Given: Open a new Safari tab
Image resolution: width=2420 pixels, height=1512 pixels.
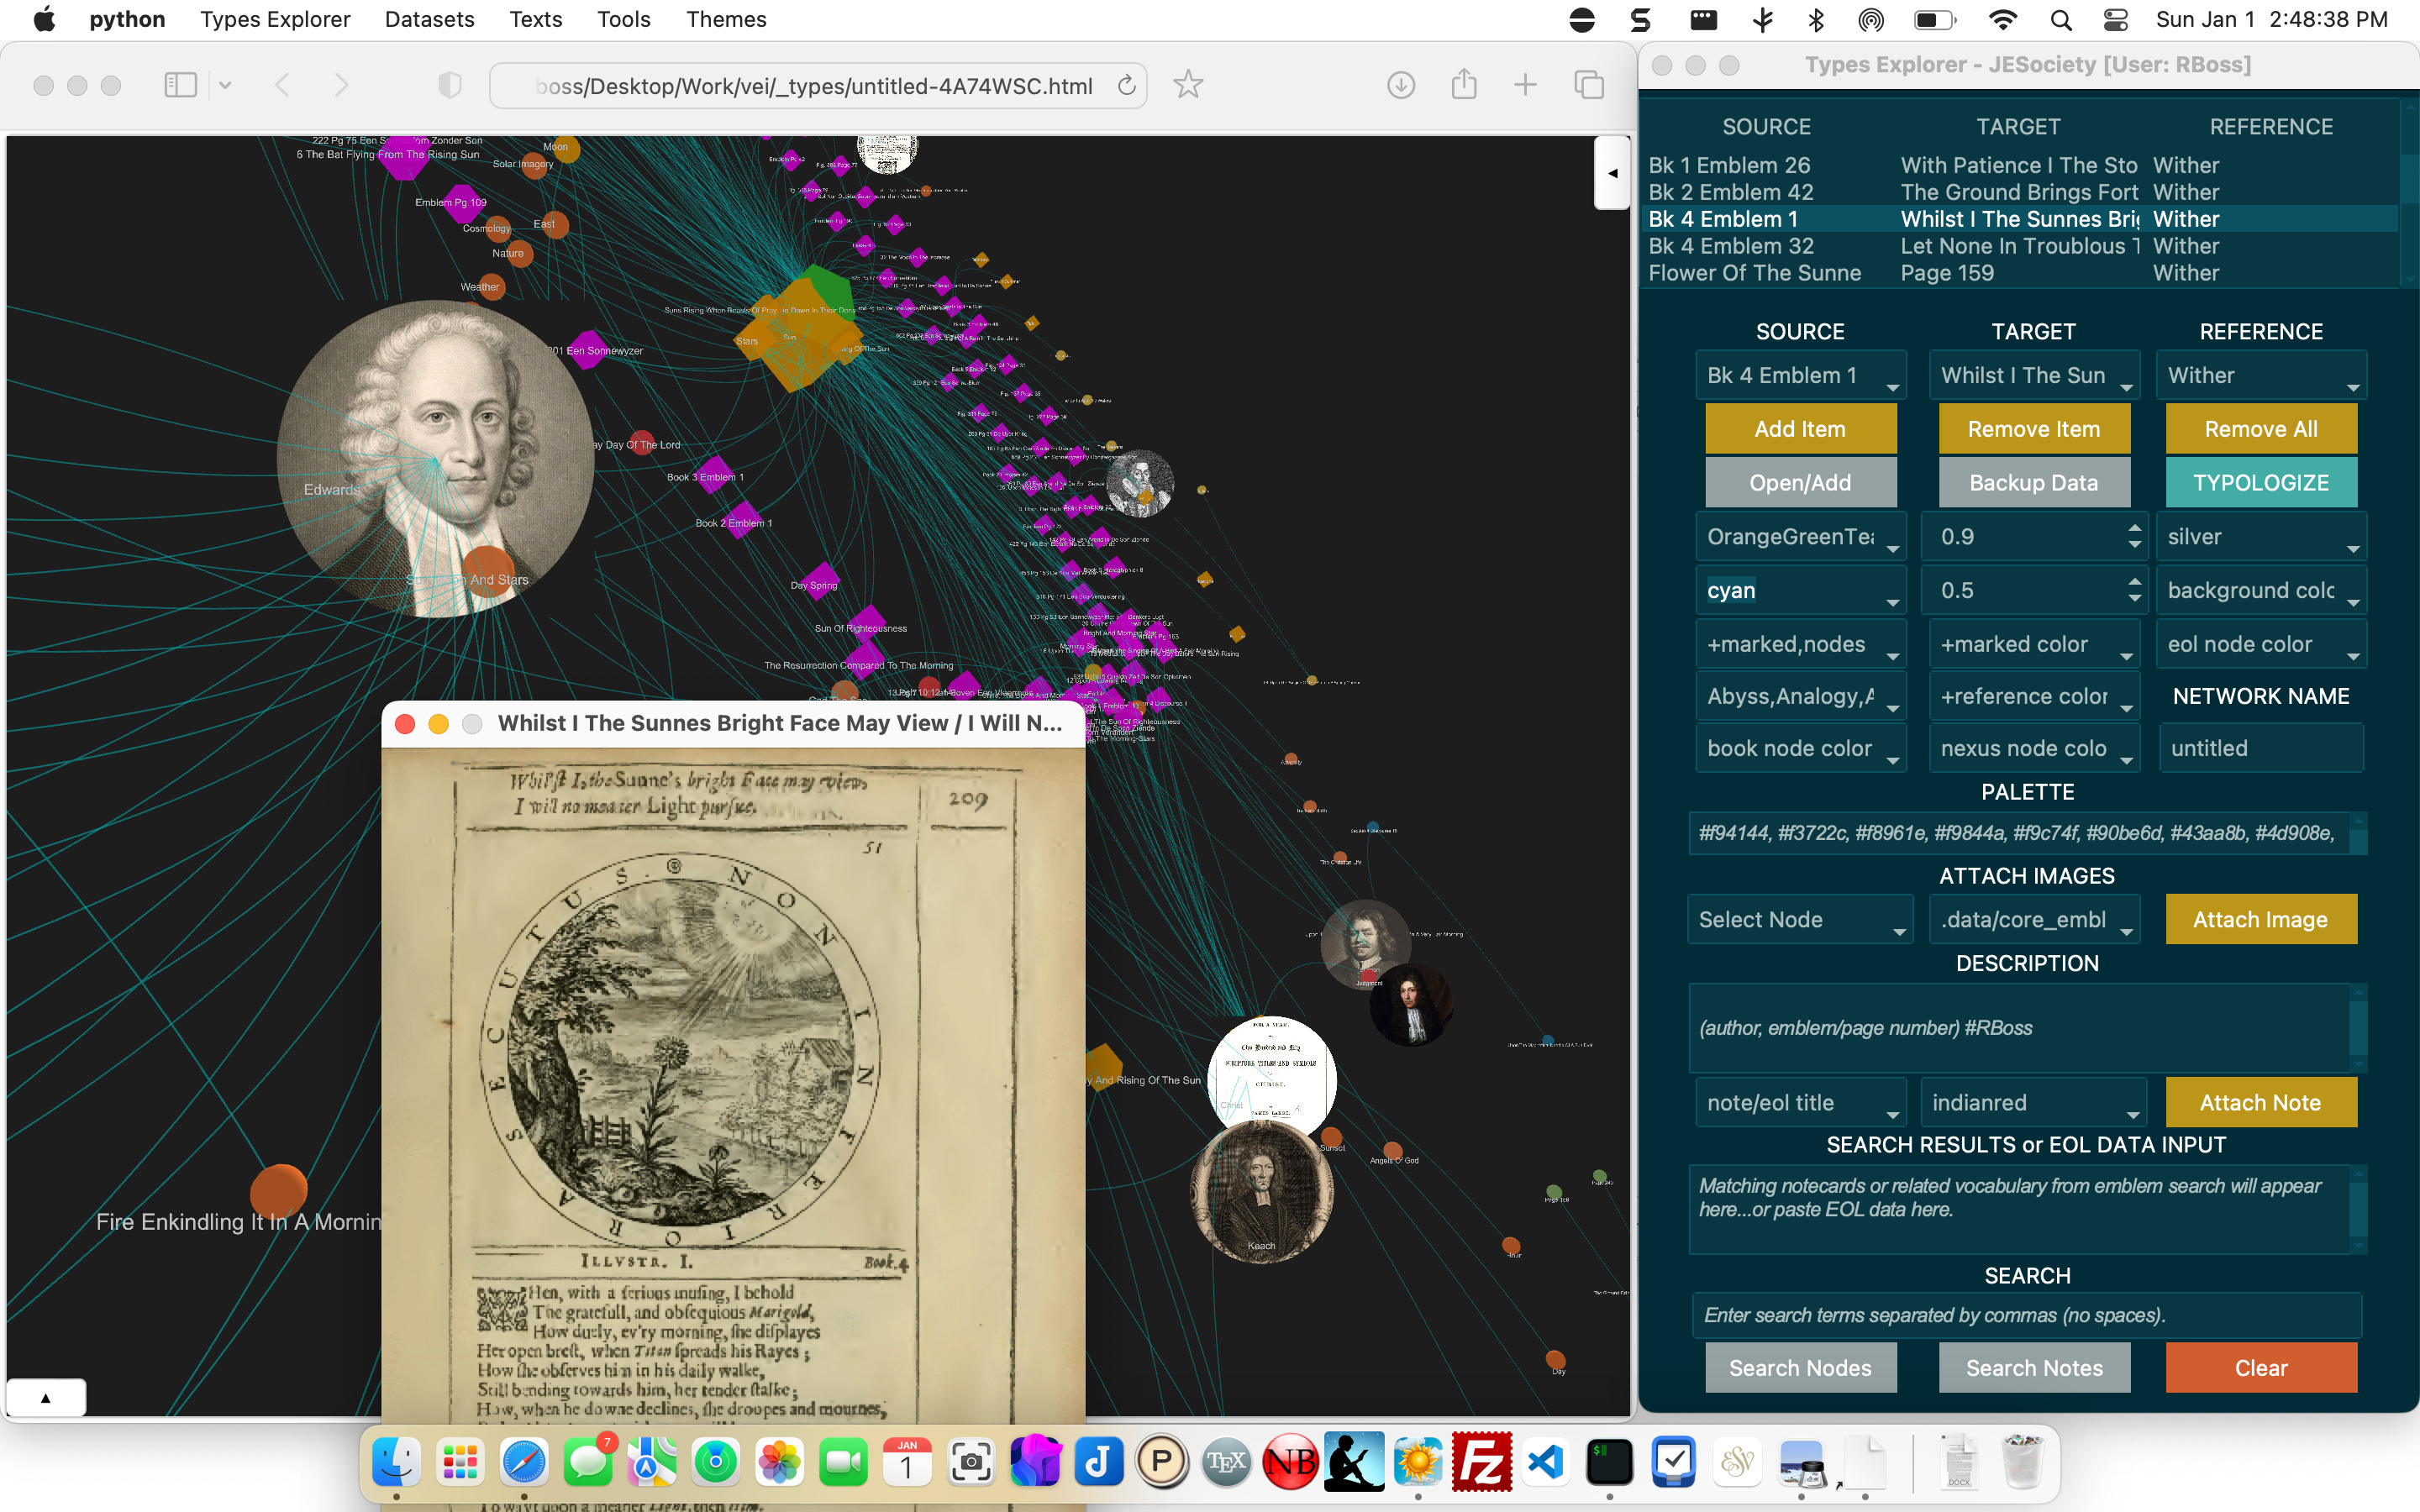Looking at the screenshot, I should click(1525, 85).
